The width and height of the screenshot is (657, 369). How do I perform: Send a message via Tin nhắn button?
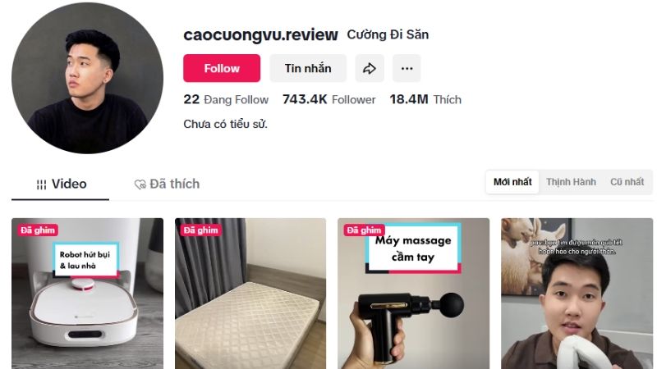tap(308, 68)
